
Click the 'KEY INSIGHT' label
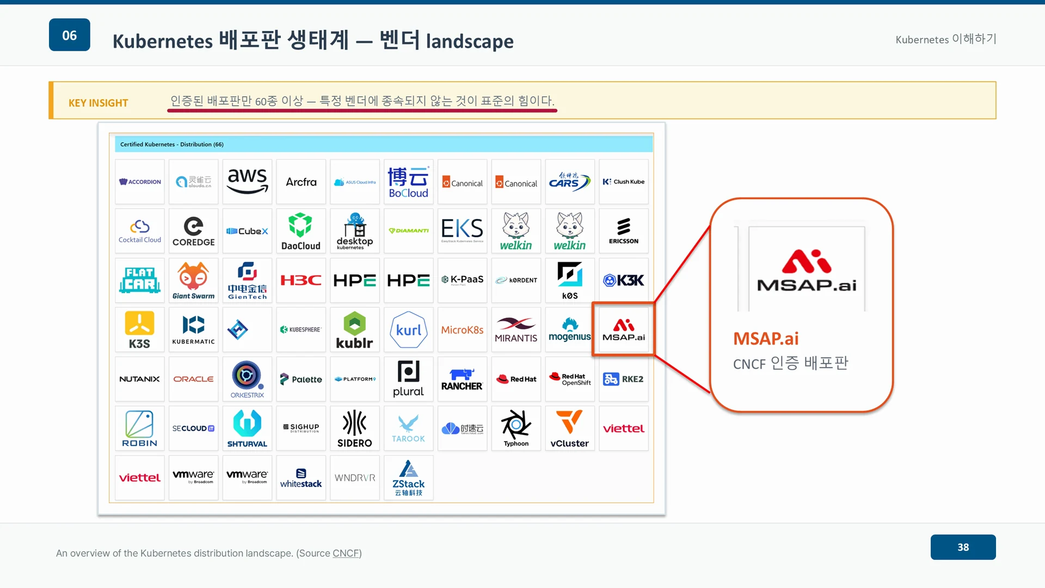click(x=99, y=103)
